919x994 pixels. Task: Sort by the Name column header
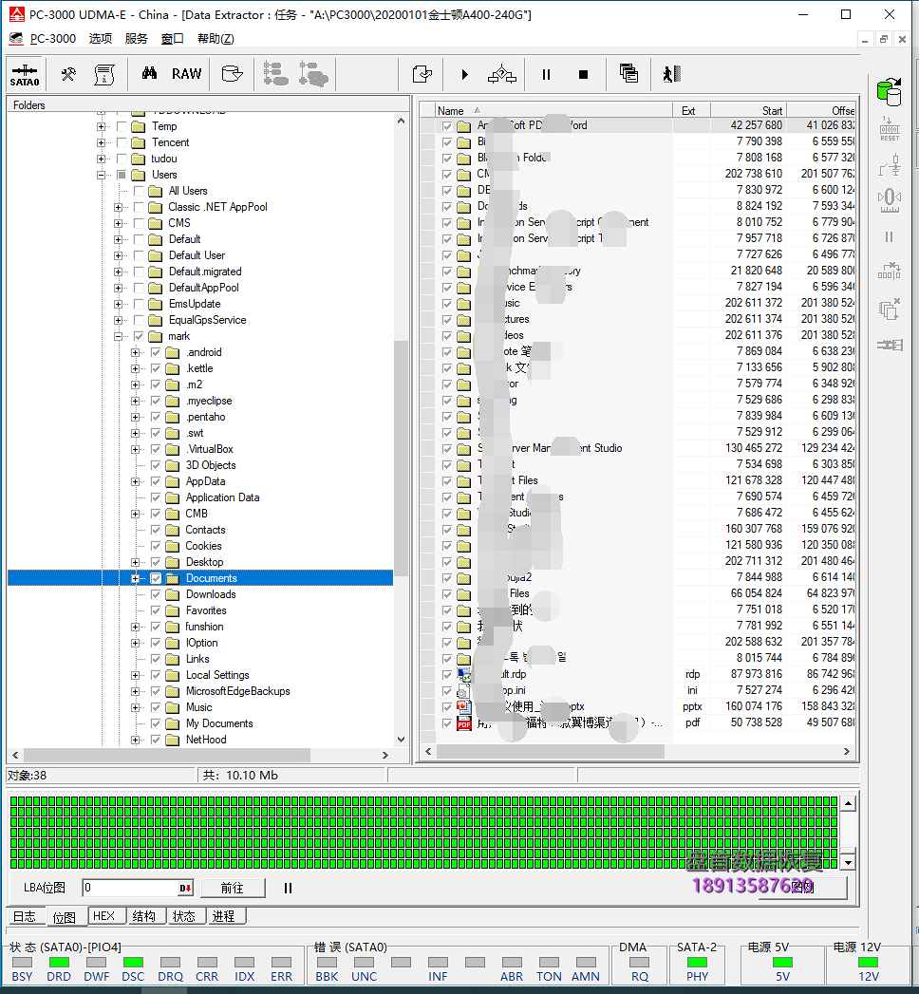553,111
